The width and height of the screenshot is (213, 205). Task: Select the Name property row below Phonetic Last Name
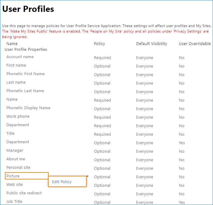12,99
